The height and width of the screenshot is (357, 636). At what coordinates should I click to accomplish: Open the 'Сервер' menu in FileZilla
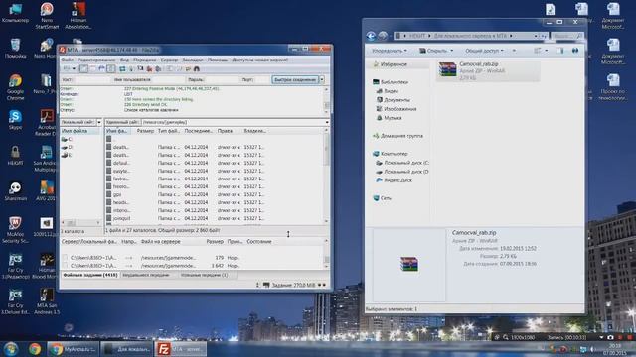169,59
